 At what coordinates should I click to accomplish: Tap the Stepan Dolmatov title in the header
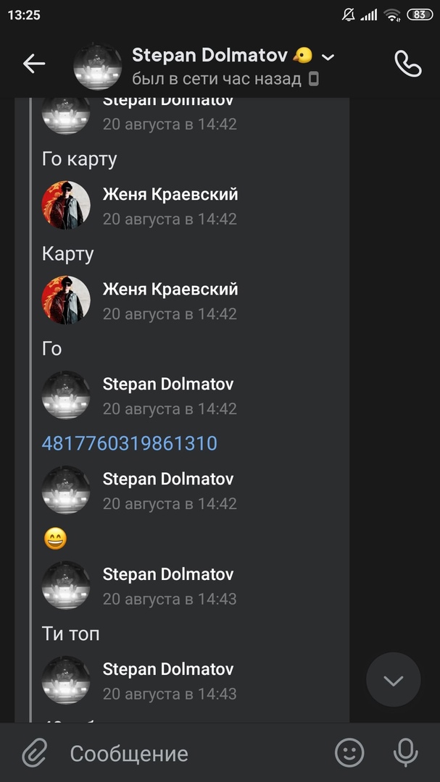[x=209, y=55]
